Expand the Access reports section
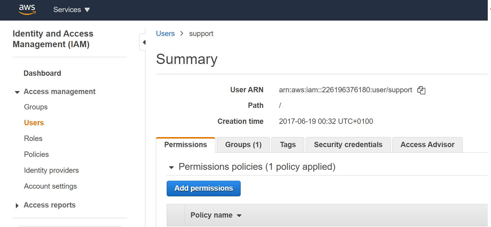491x227 pixels. (17, 205)
